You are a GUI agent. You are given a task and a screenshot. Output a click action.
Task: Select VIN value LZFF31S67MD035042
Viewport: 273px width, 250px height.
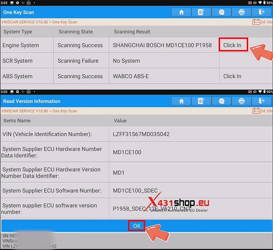click(x=141, y=134)
